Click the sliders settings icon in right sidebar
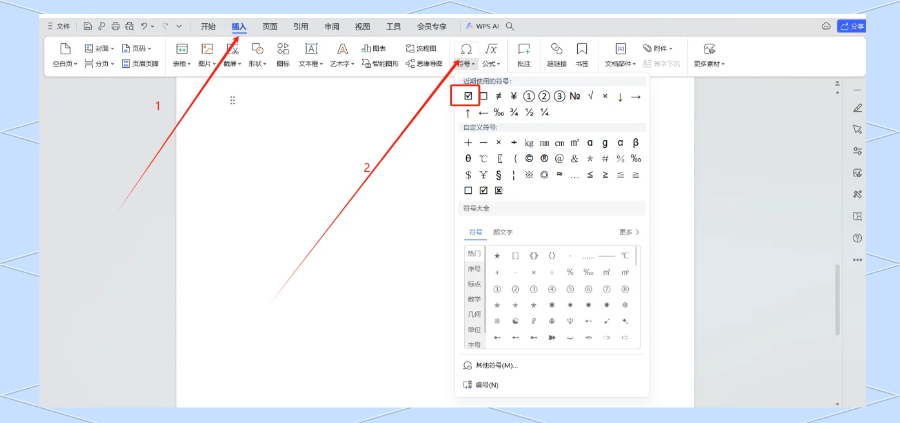Viewport: 900px width, 423px height. [857, 151]
